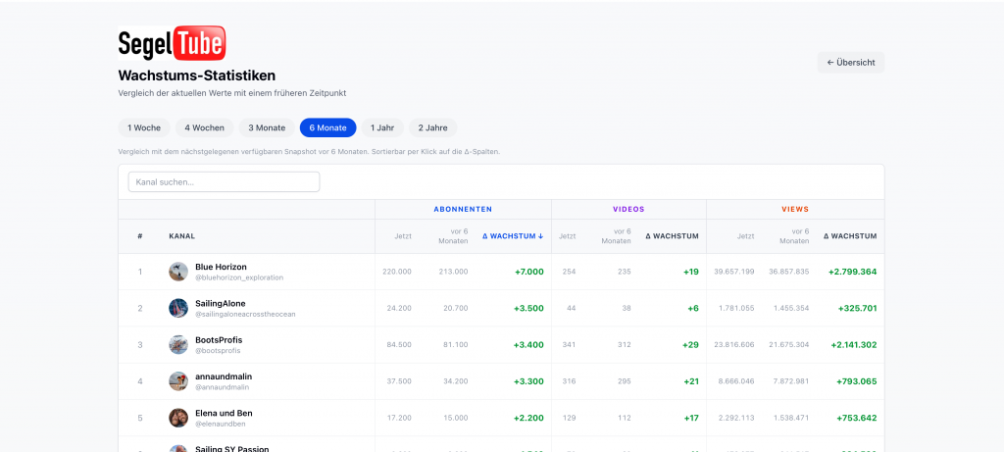This screenshot has height=452, width=1004.
Task: Open Blue Horizon channel avatar
Action: [x=178, y=272]
